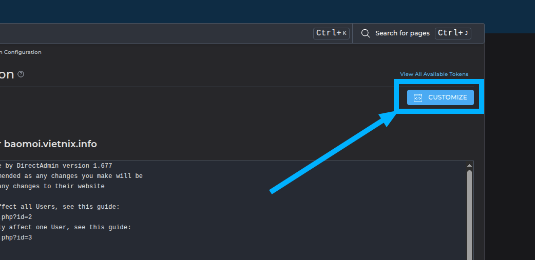This screenshot has height=260, width=535.
Task: Click the config box vertical scrollbar thumb
Action: tap(469, 215)
